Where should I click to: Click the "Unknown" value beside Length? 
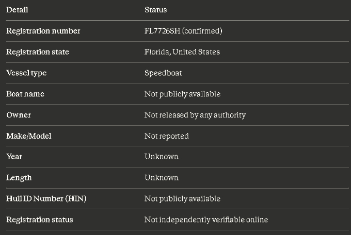(x=161, y=178)
